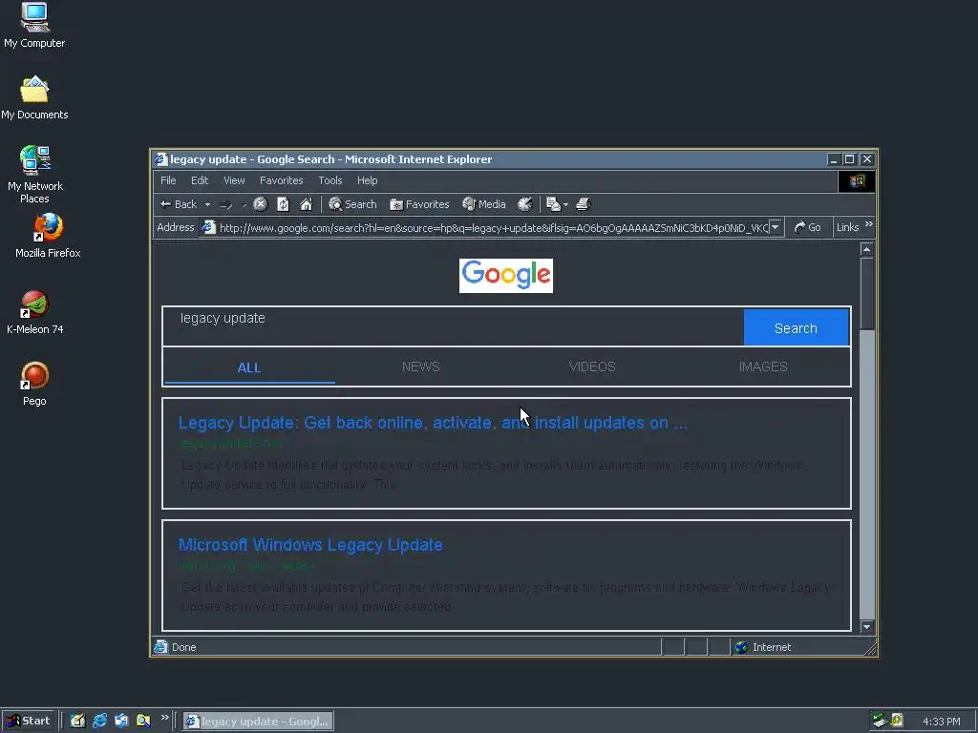
Task: Click the fourth Quick Launch search icon
Action: pyautogui.click(x=143, y=721)
